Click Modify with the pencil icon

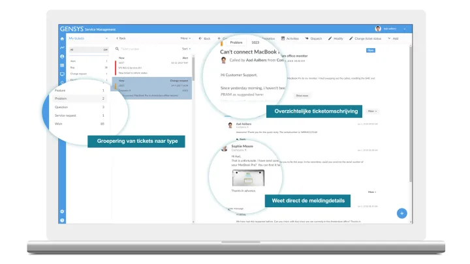(336, 38)
